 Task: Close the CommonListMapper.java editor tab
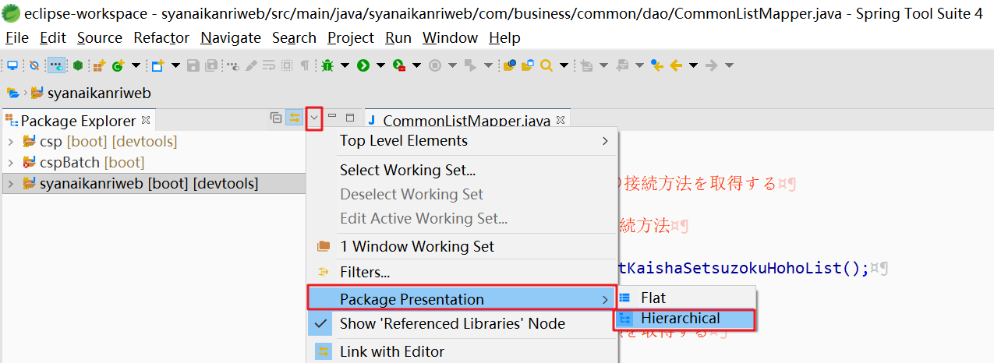coord(560,120)
